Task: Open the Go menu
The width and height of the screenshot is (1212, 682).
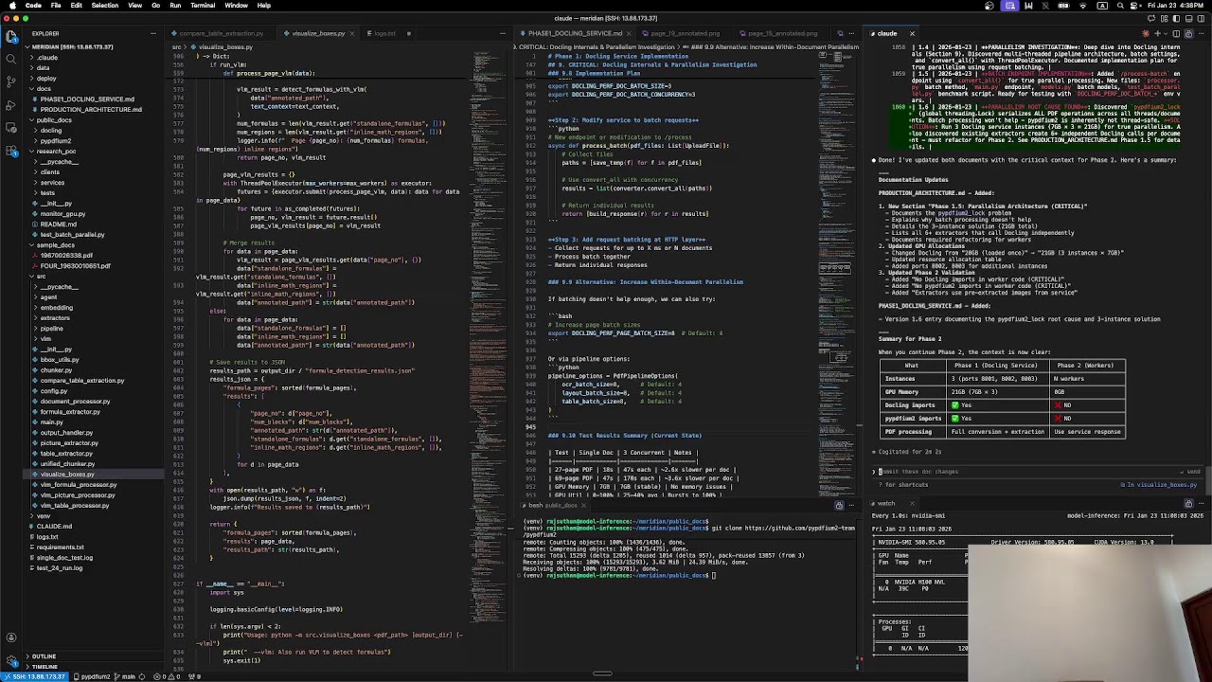Action: pos(155,6)
